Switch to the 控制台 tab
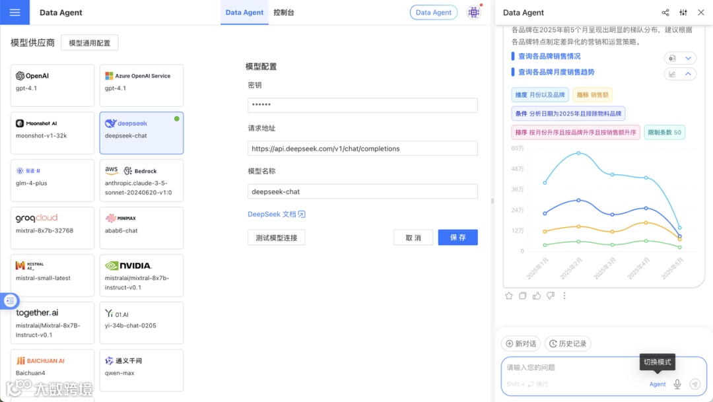This screenshot has width=713, height=402. (284, 13)
